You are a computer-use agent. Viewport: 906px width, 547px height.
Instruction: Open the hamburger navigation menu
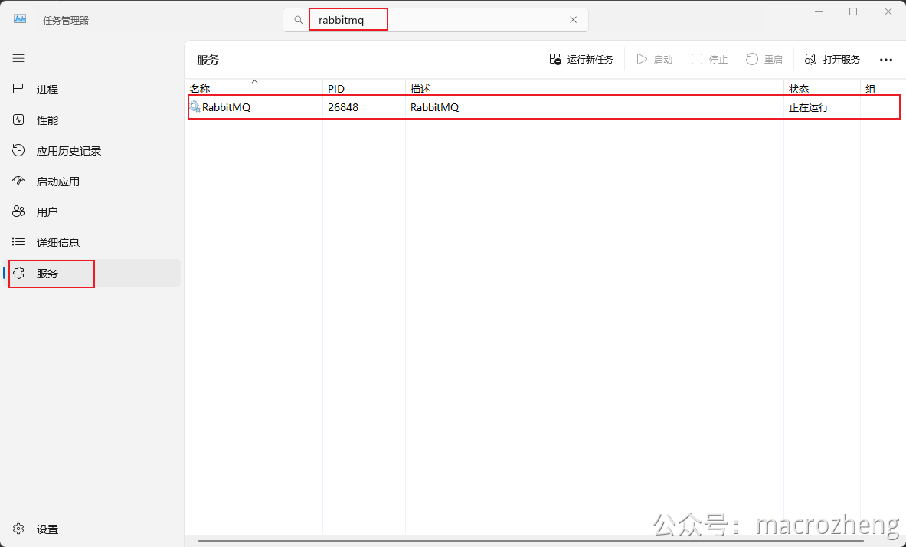[x=18, y=58]
